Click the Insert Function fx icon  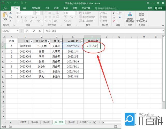[40, 31]
